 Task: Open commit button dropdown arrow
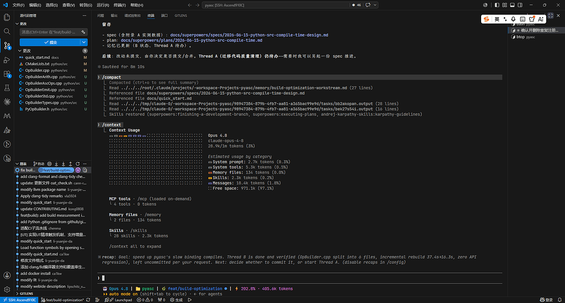pos(84,42)
